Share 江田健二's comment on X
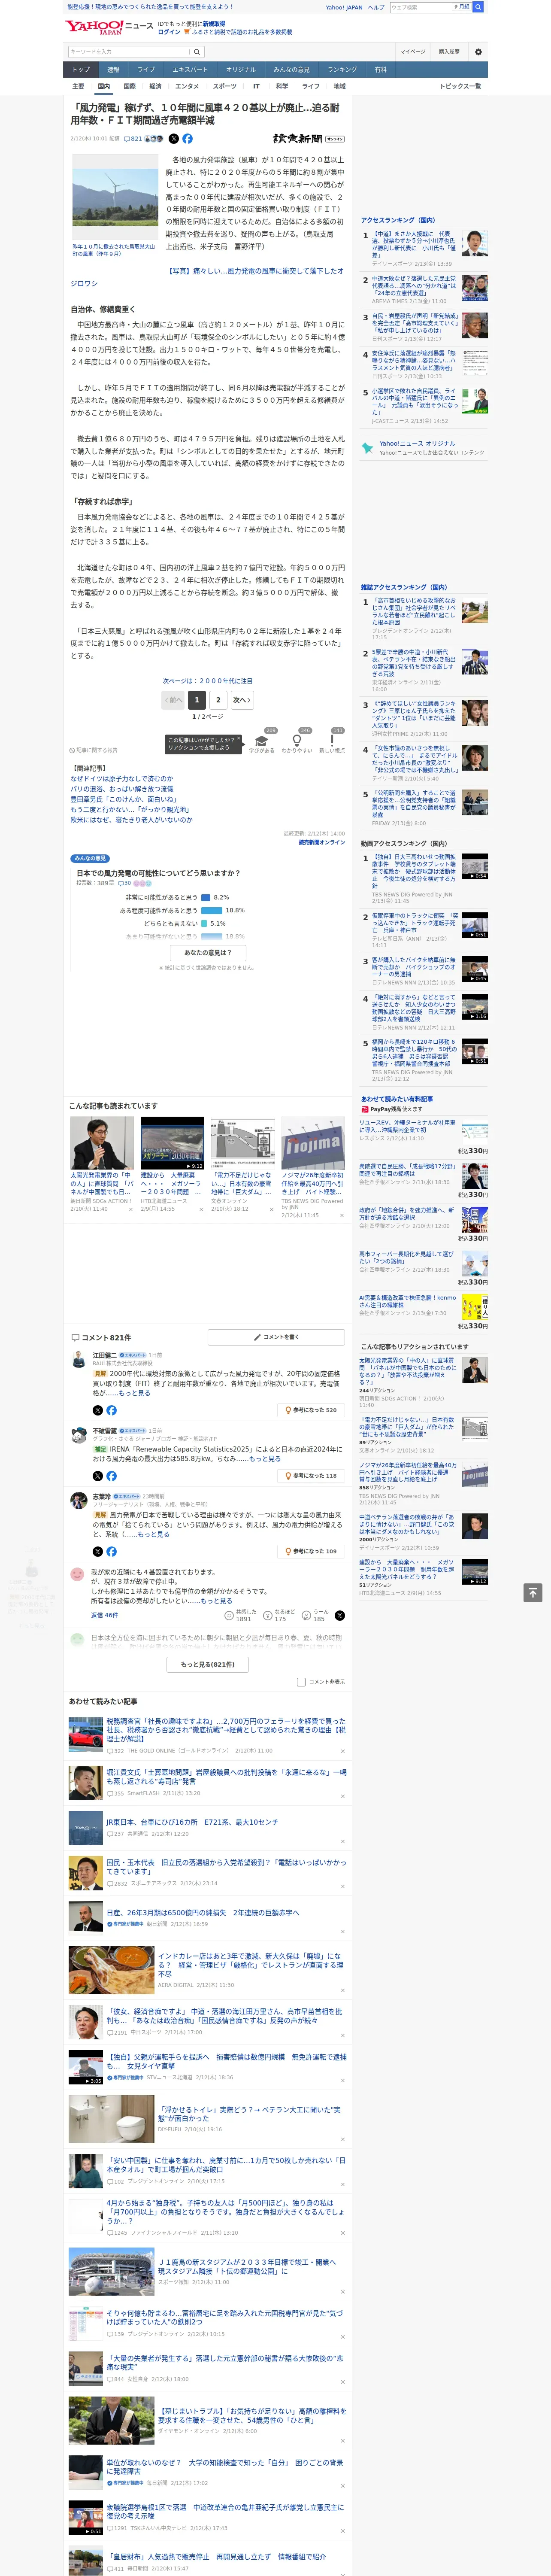551x2576 pixels. click(97, 1410)
